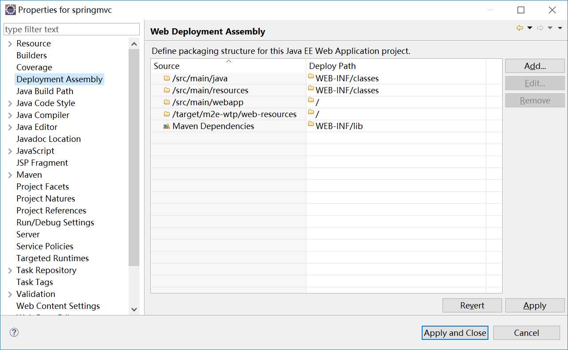
Task: Open the back history dropdown arrow
Action: 530,28
